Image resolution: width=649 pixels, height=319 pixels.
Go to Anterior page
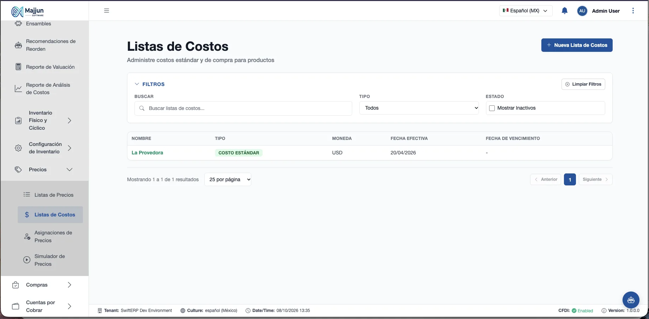tap(545, 179)
